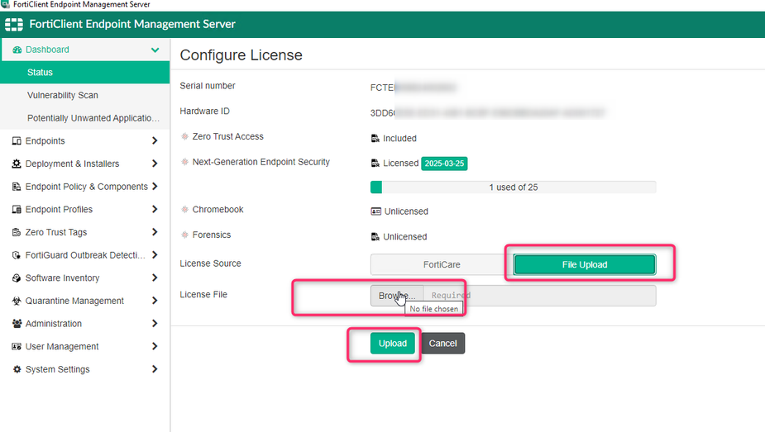Click the green Upload button
Viewport: 765px width, 432px height.
click(x=392, y=344)
